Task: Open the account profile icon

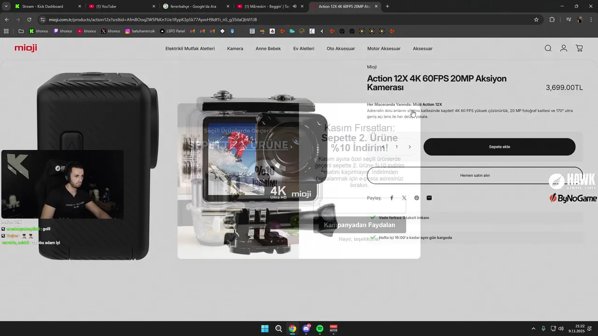Action: (x=564, y=48)
